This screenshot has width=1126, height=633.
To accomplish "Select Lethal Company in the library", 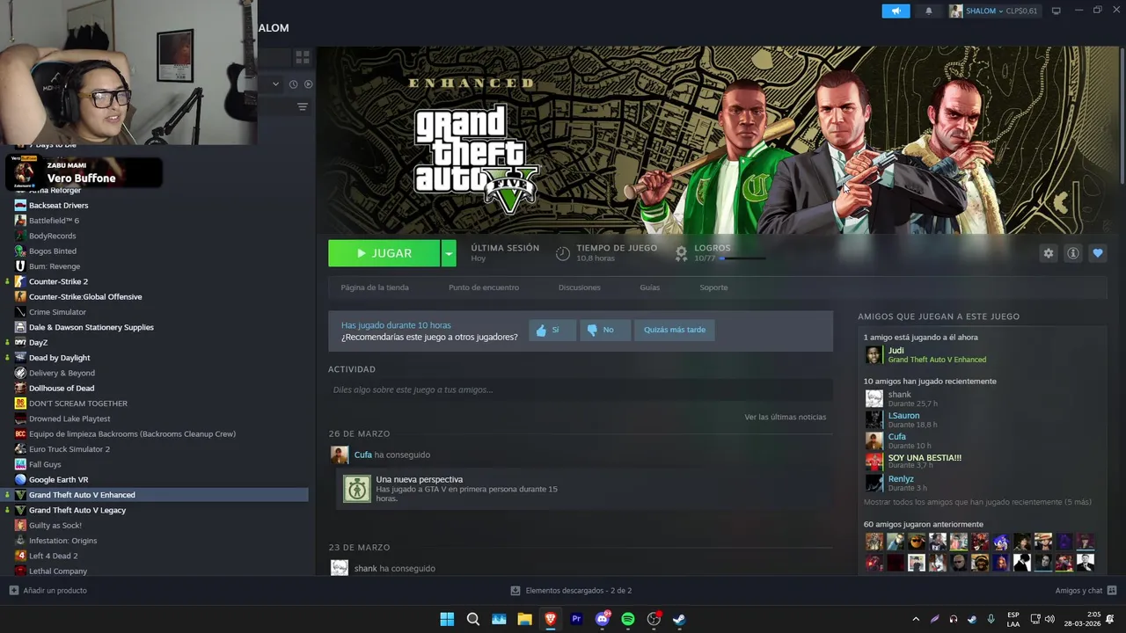I will coord(58,571).
